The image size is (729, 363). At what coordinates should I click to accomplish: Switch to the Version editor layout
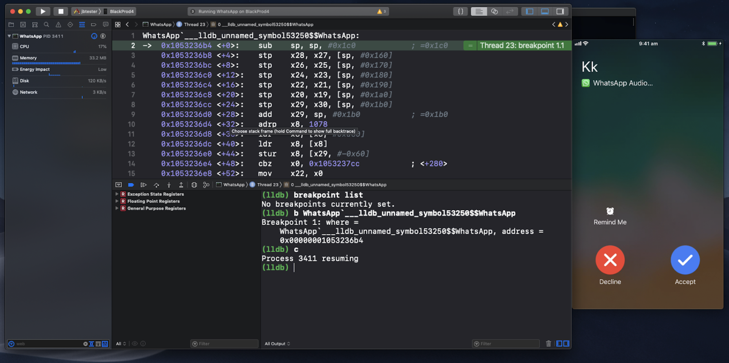[x=510, y=11]
